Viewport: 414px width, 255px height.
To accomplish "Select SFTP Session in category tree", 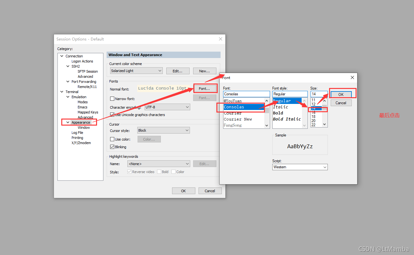I will pos(88,71).
